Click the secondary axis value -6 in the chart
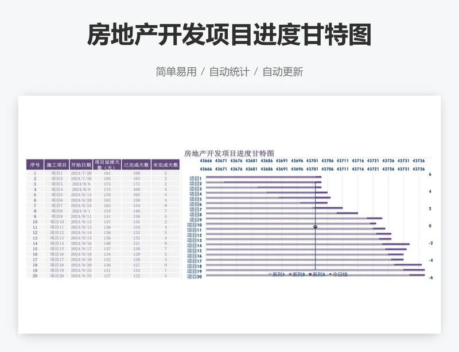 (x=431, y=277)
